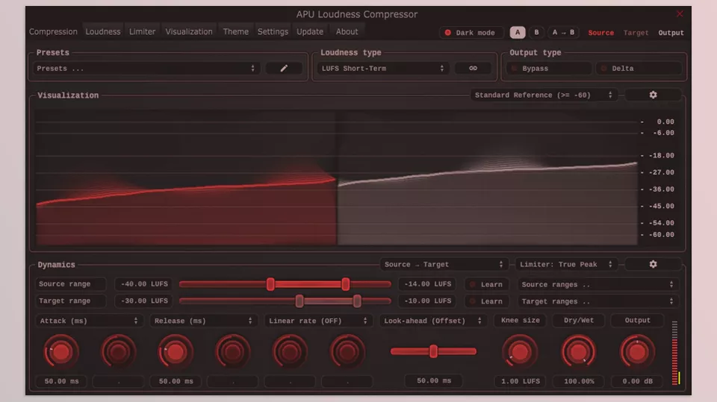Image resolution: width=717 pixels, height=402 pixels.
Task: Click the Look-ahead slider handle
Action: (x=433, y=351)
